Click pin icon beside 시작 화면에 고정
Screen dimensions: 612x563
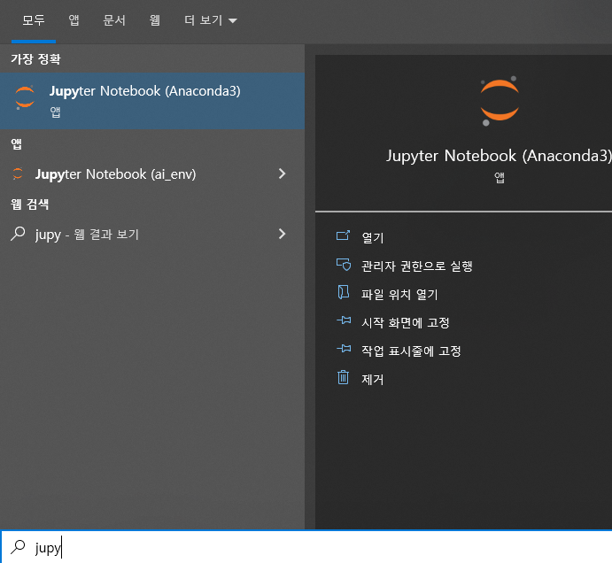coord(344,320)
